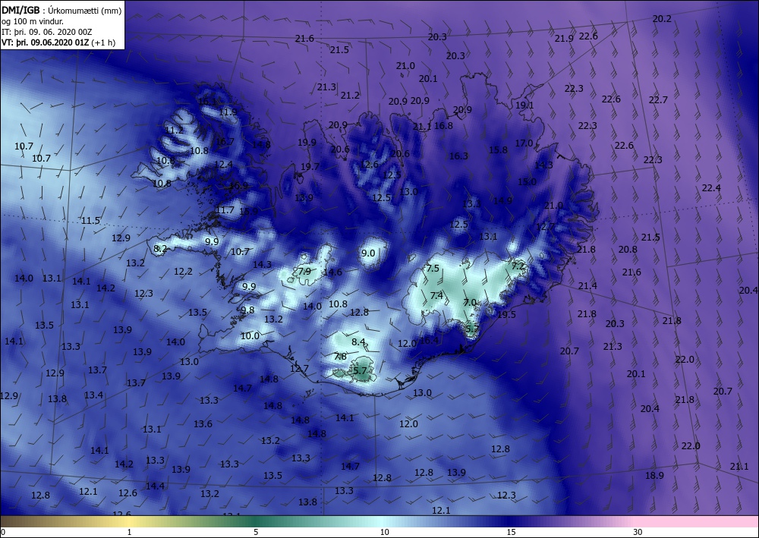Click the map value "18.9"
759x538 pixels.
coord(654,476)
